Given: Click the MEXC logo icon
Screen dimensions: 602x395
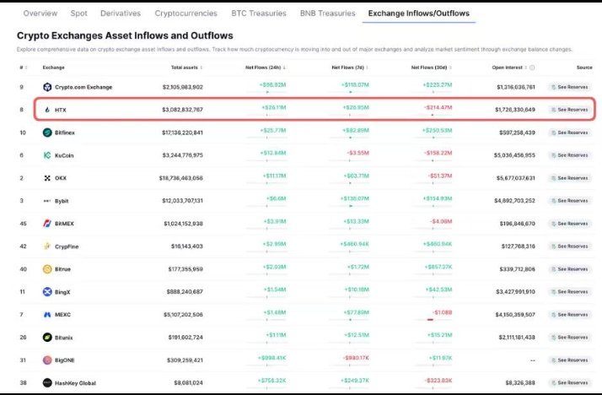Looking at the screenshot, I should (47, 315).
